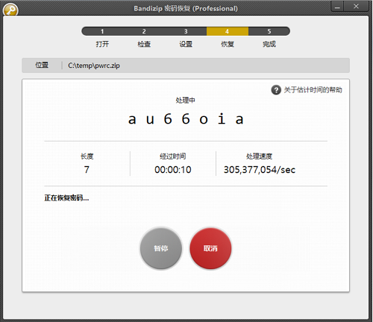
Task: Select highlighted step 4 恢复
Action: click(228, 31)
